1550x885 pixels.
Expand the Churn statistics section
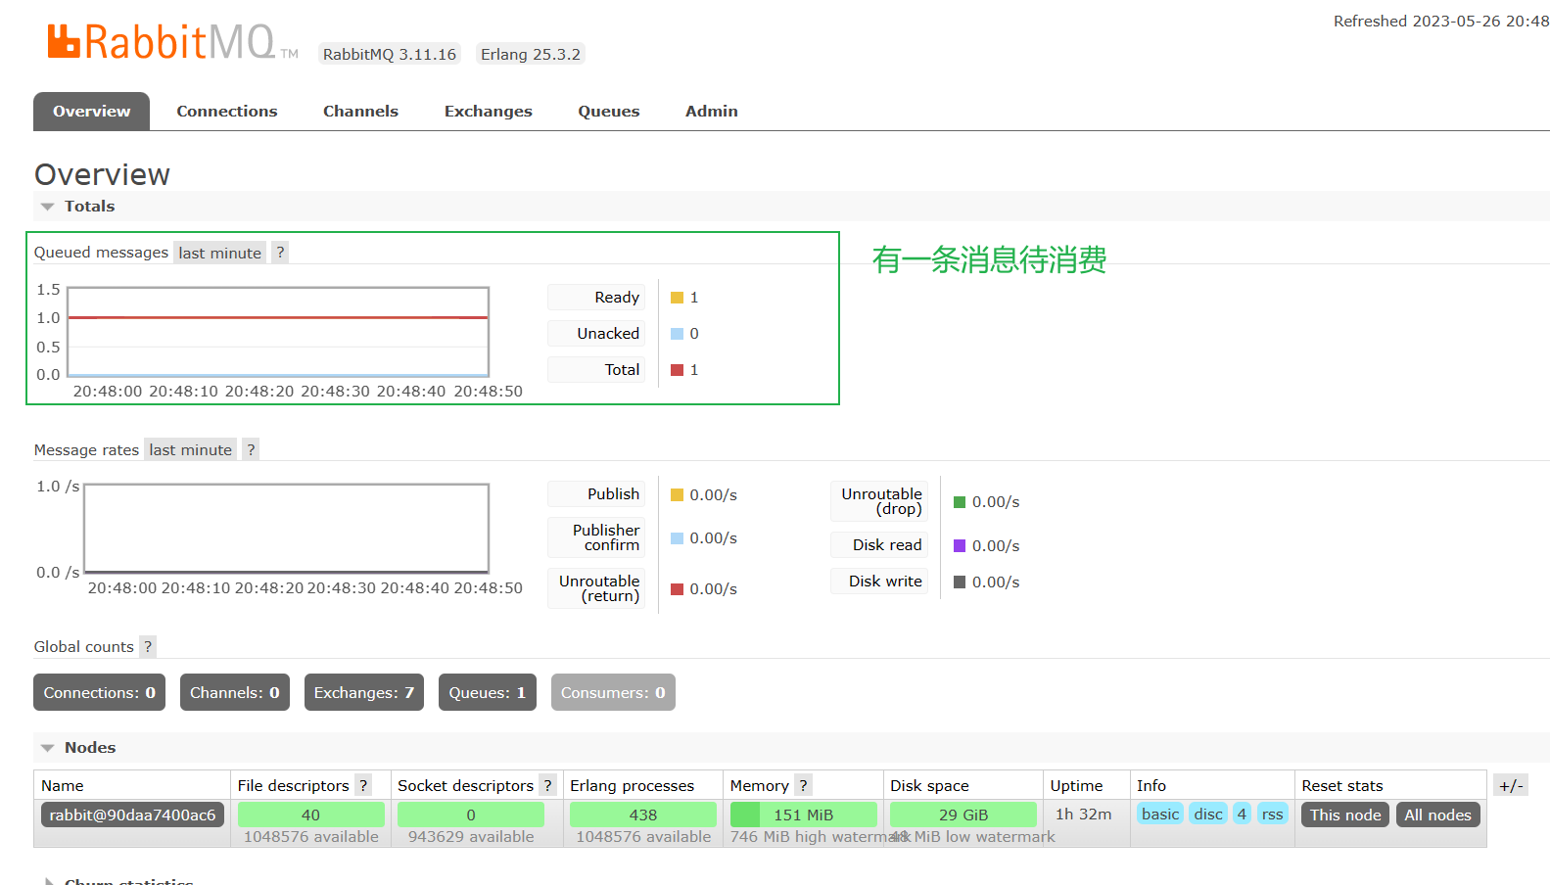pyautogui.click(x=119, y=881)
